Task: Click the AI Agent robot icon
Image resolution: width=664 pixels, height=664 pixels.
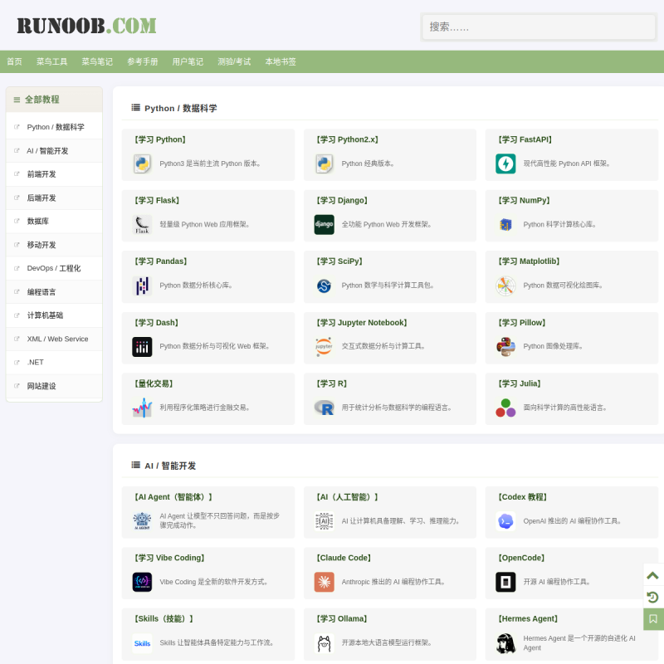Action: click(142, 521)
